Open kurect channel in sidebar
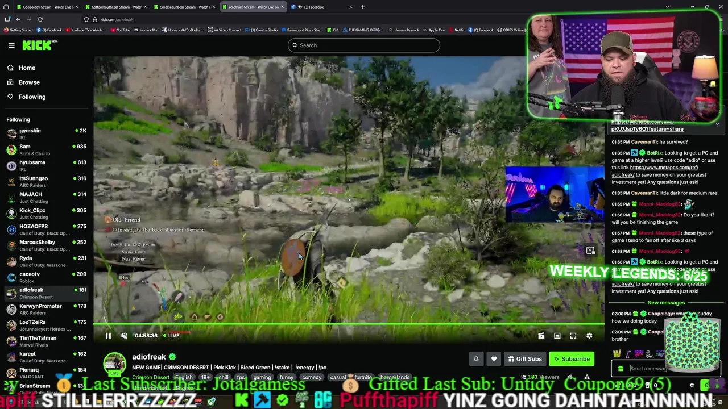The height and width of the screenshot is (409, 728). 47,357
